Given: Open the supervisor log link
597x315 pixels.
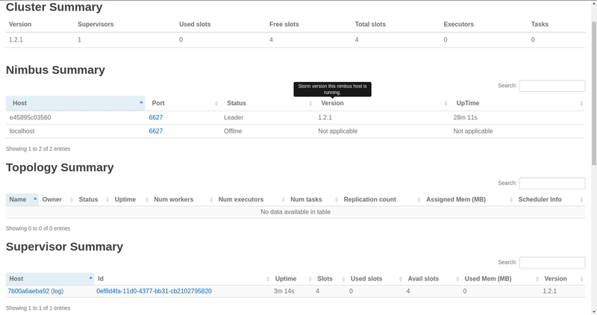Looking at the screenshot, I should [57, 291].
